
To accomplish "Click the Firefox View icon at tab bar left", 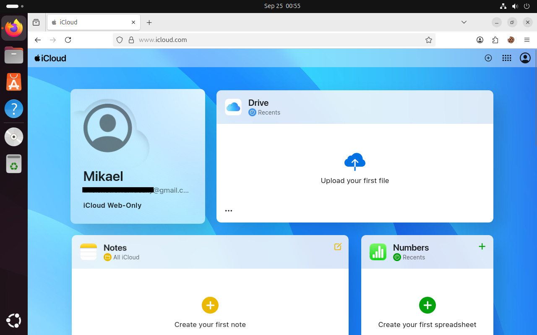I will click(36, 22).
